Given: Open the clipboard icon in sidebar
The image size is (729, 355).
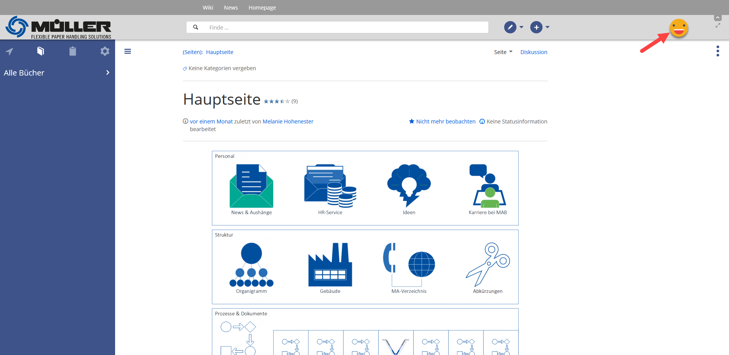Looking at the screenshot, I should click(73, 51).
